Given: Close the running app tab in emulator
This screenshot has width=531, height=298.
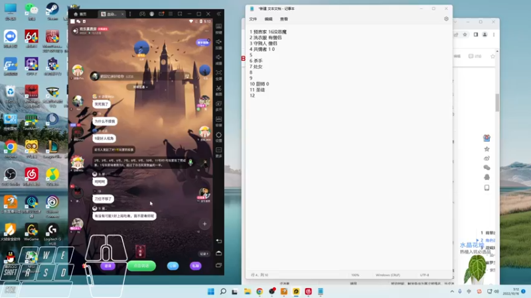Looking at the screenshot, I should (122, 14).
